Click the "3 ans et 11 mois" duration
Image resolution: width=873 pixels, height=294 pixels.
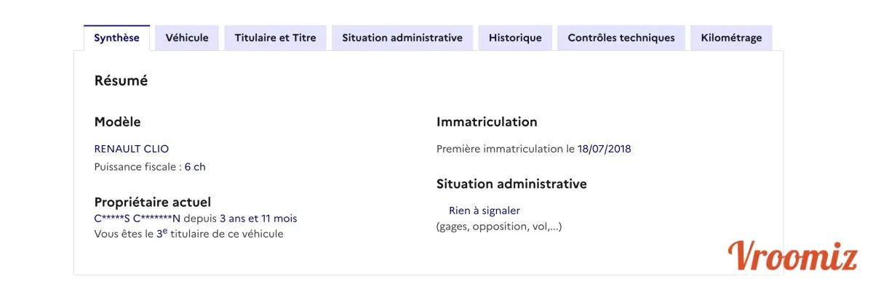258,219
